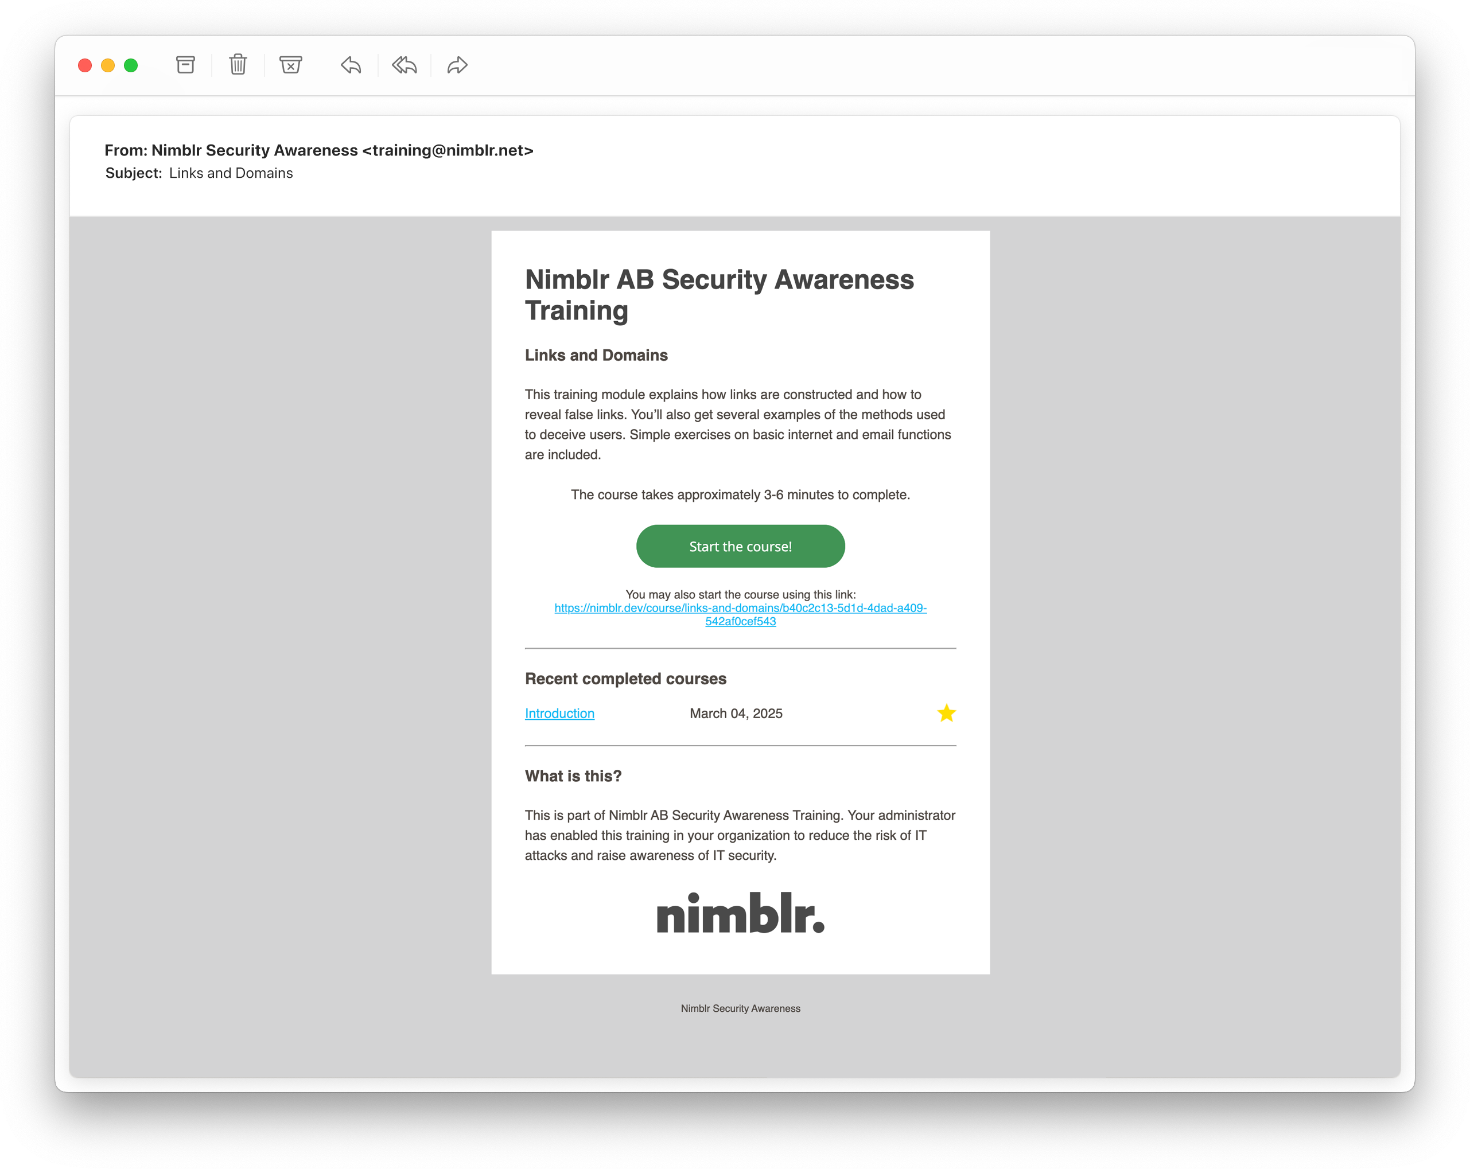The height and width of the screenshot is (1169, 1470).
Task: Click the Nimblr AB Security Awareness Training heading
Action: click(x=718, y=294)
